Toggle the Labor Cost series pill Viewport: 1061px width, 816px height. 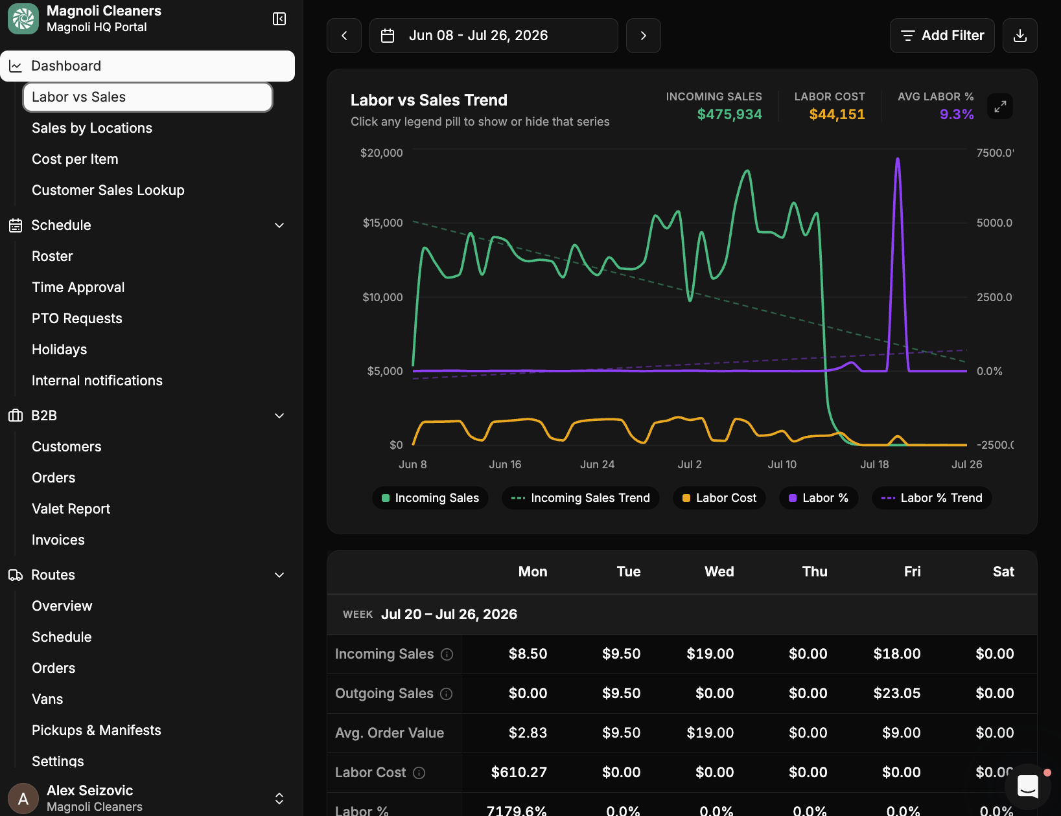719,498
